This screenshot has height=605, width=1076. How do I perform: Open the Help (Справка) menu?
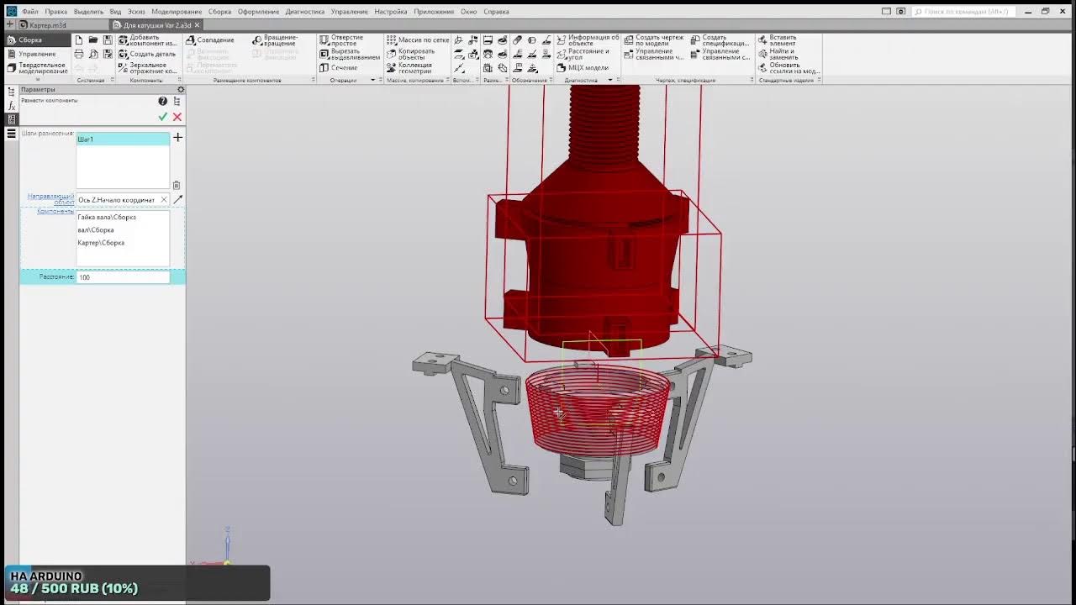[x=496, y=12]
